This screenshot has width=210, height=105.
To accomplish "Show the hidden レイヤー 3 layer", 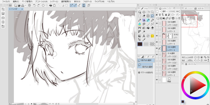I will 157,30.
